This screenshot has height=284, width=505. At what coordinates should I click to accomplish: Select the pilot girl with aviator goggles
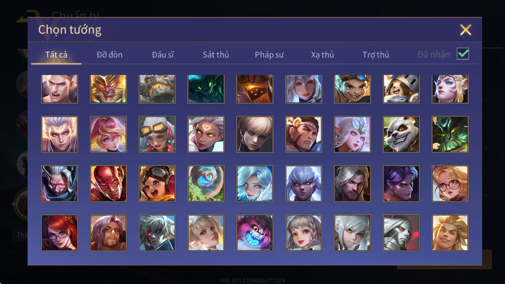pos(157,184)
